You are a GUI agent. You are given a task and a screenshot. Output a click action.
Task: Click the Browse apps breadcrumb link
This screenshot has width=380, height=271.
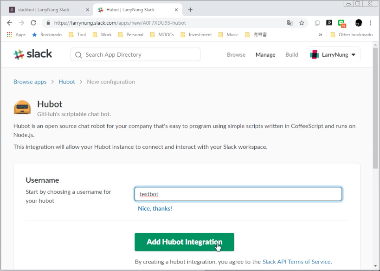[30, 82]
